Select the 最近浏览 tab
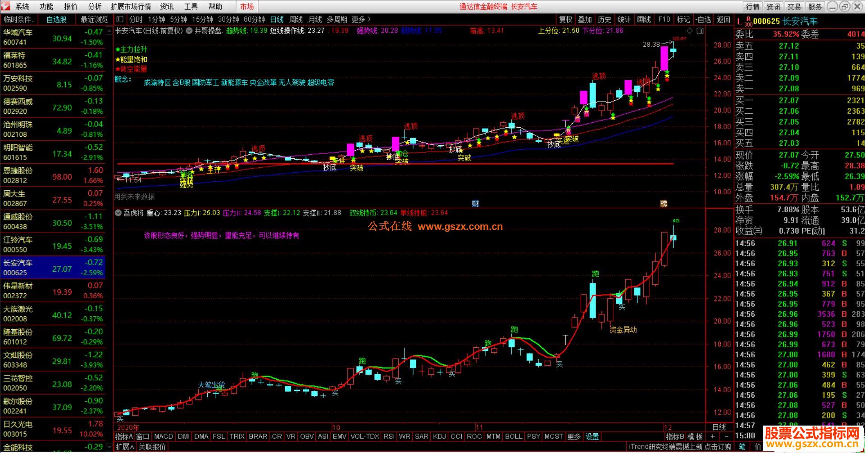The height and width of the screenshot is (453, 865). pyautogui.click(x=94, y=19)
